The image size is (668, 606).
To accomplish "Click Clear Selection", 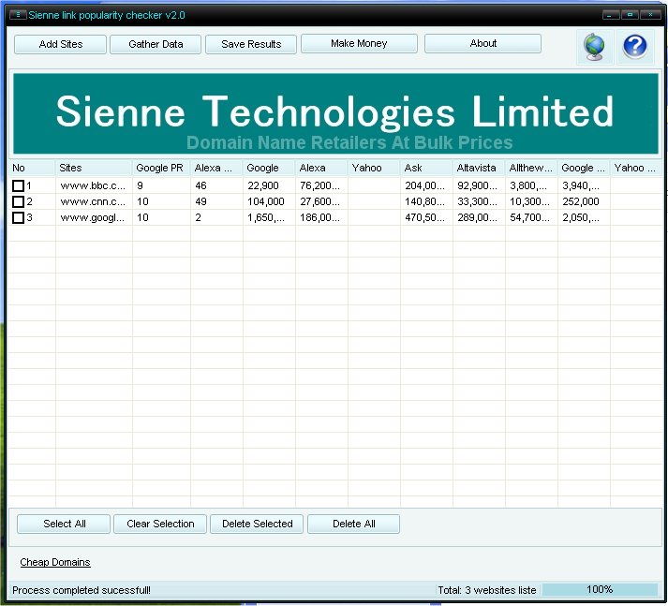I will [160, 524].
